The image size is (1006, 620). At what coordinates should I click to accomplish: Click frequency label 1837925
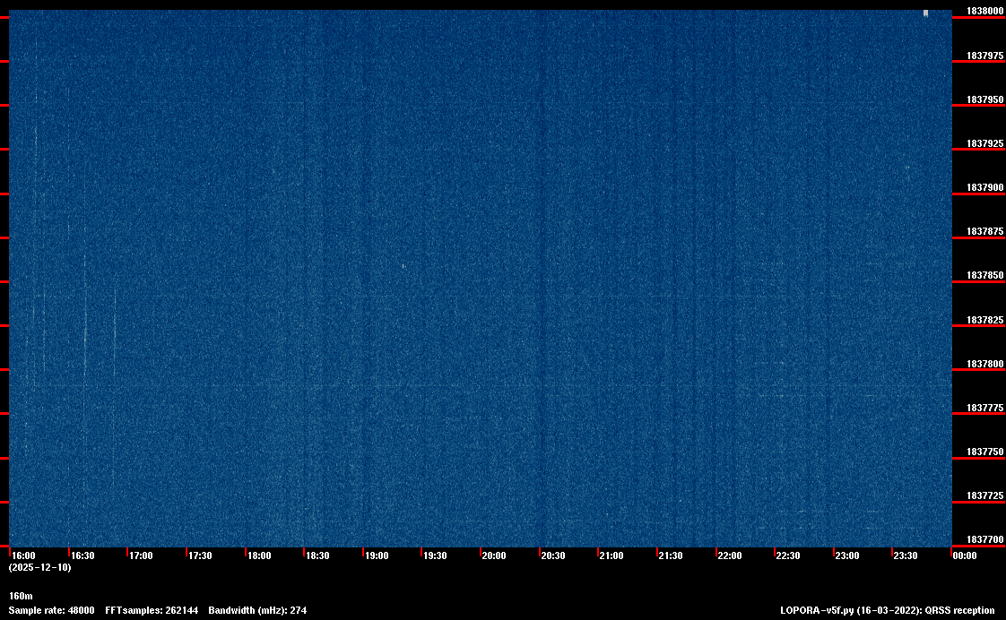[984, 143]
